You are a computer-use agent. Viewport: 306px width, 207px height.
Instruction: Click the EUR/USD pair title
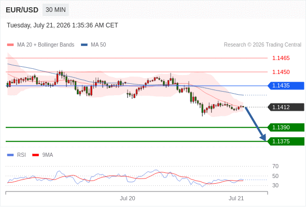tap(22, 10)
